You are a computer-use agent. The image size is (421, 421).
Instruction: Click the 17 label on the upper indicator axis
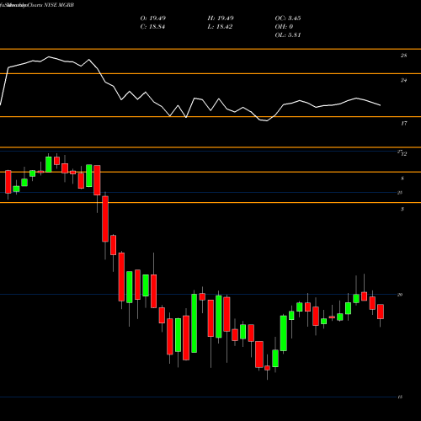(x=403, y=123)
